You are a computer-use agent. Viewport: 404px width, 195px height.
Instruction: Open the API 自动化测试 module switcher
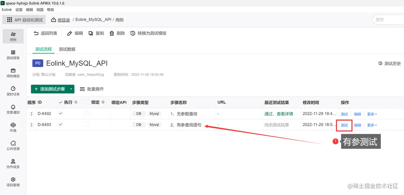[x=24, y=20]
